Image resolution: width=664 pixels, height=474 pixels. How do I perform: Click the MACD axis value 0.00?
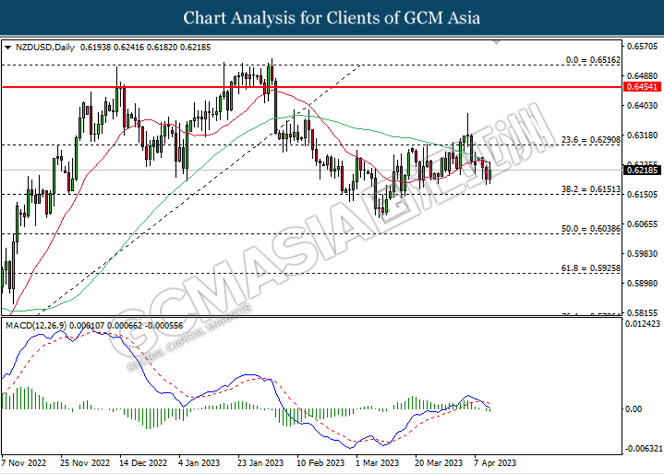(633, 409)
